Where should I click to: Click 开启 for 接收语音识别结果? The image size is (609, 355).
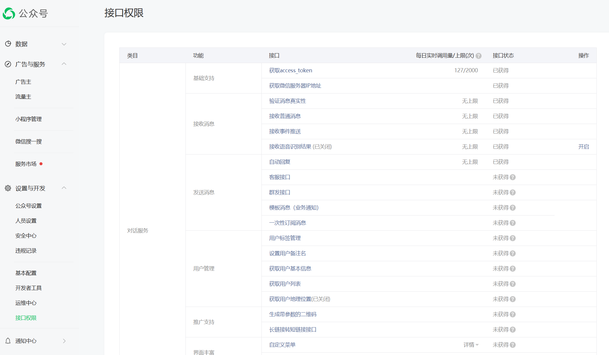(x=583, y=147)
